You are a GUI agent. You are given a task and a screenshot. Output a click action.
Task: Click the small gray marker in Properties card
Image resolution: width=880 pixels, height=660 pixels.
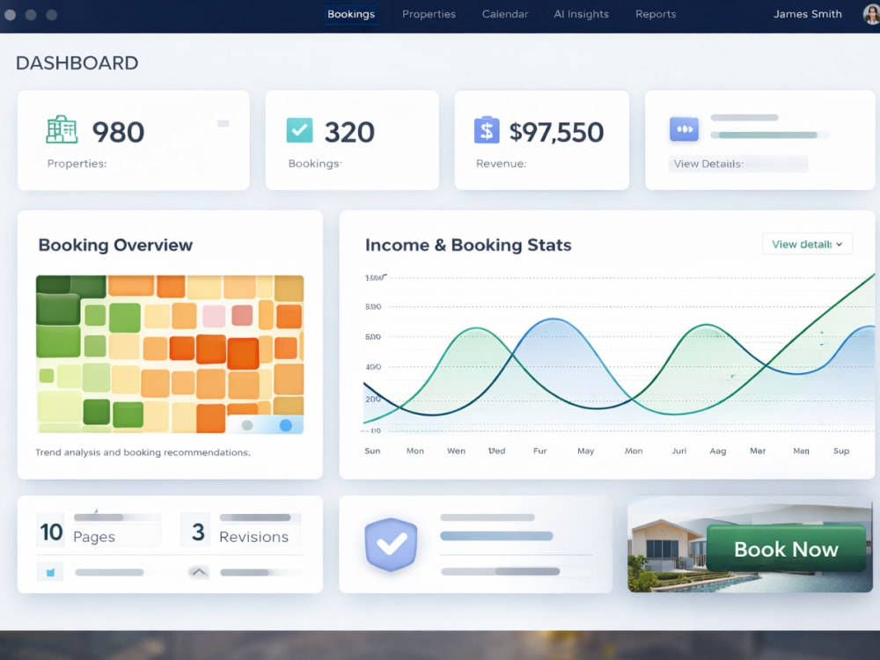click(223, 123)
